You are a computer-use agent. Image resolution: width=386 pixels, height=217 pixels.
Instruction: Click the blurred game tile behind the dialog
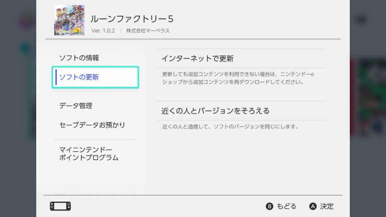[368, 97]
